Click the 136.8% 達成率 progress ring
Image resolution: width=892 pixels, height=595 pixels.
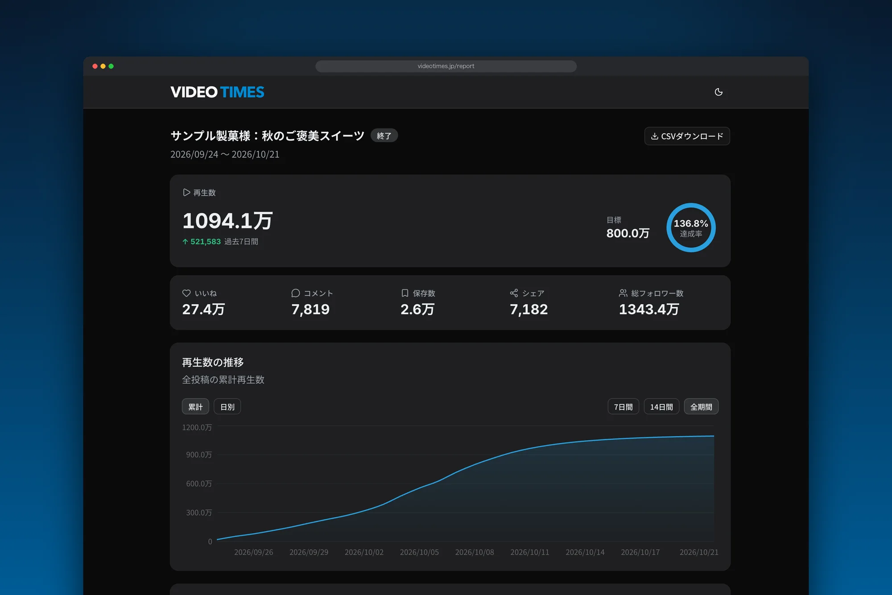click(691, 227)
